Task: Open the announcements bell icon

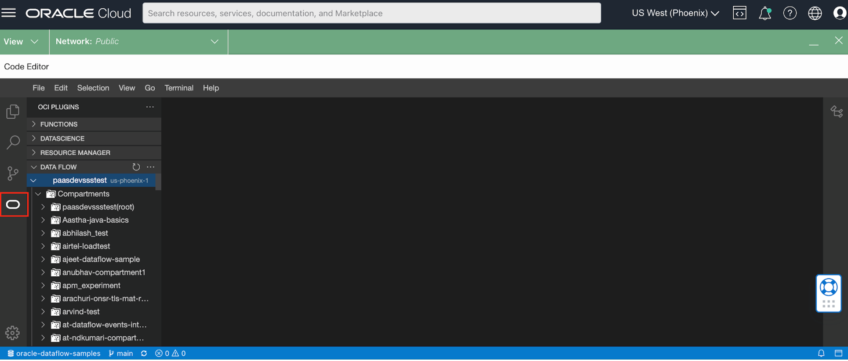Action: (x=765, y=13)
